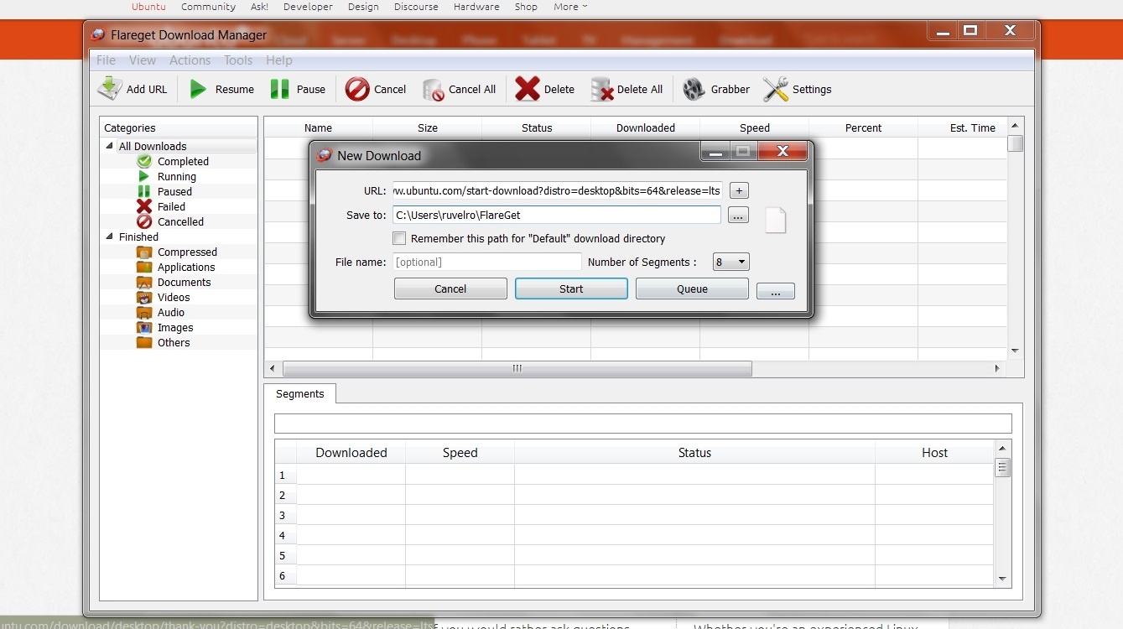Viewport: 1123px width, 629px height.
Task: Click the Start button in New Download
Action: click(x=571, y=289)
